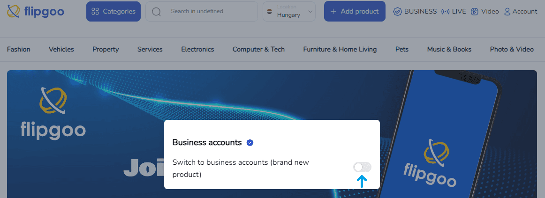Image resolution: width=545 pixels, height=198 pixels.
Task: Open the Vehicles category
Action: point(61,49)
